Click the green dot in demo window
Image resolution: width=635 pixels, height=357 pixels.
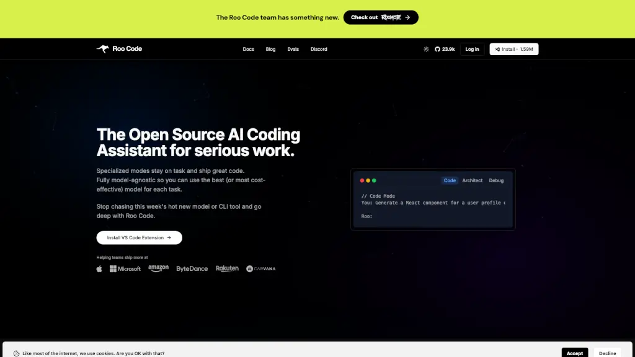(x=374, y=180)
